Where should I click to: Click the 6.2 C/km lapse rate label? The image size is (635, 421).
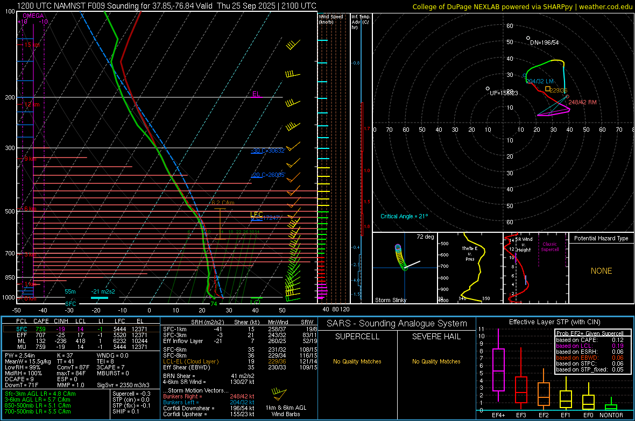[x=223, y=203]
